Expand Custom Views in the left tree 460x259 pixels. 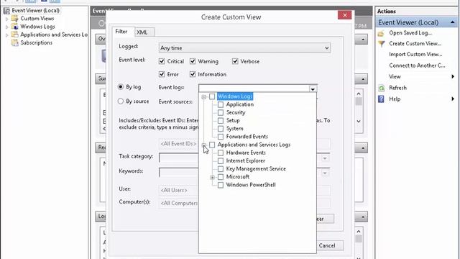6,19
